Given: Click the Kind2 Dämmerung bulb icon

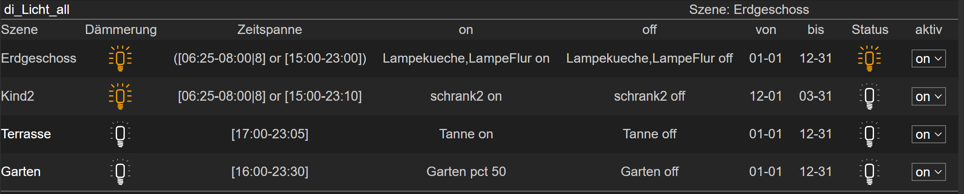Looking at the screenshot, I should click(x=120, y=96).
